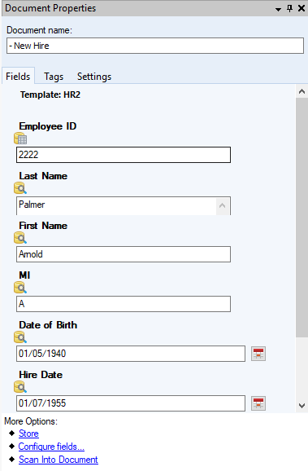Click the fields scrollbar up arrow
308x471 pixels.
[301, 91]
